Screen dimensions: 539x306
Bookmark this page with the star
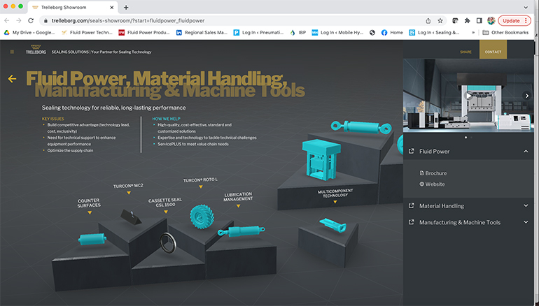coord(440,20)
